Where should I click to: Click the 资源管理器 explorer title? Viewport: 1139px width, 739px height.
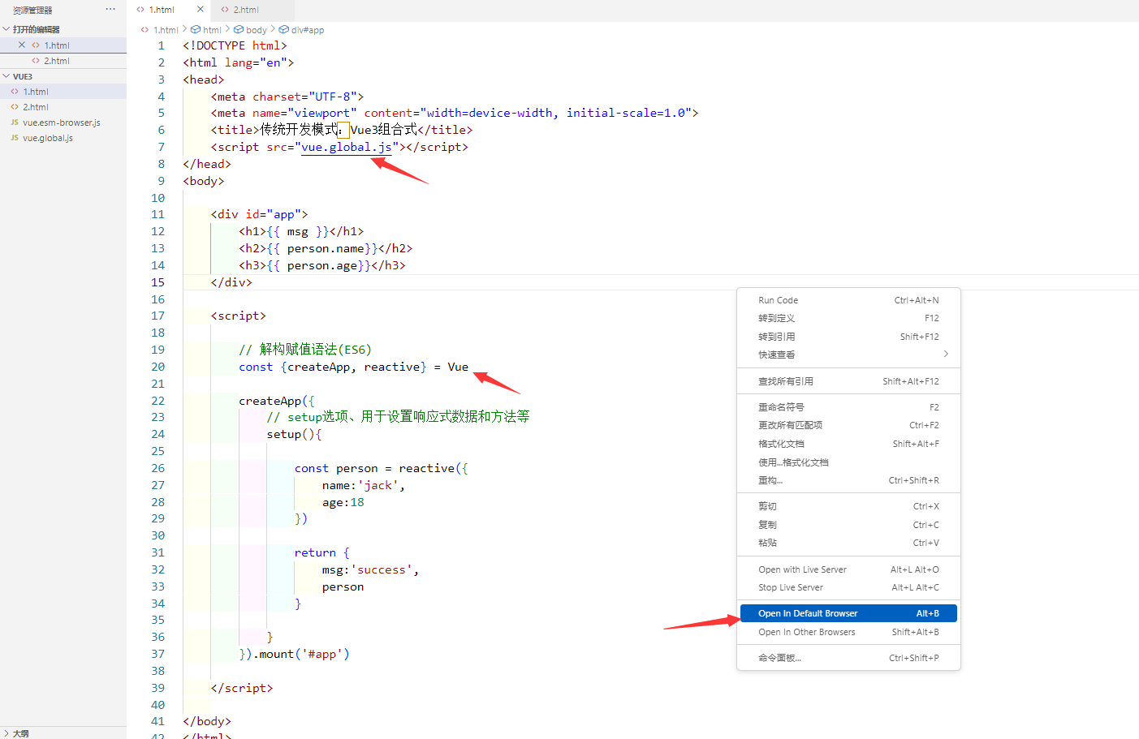pos(32,10)
